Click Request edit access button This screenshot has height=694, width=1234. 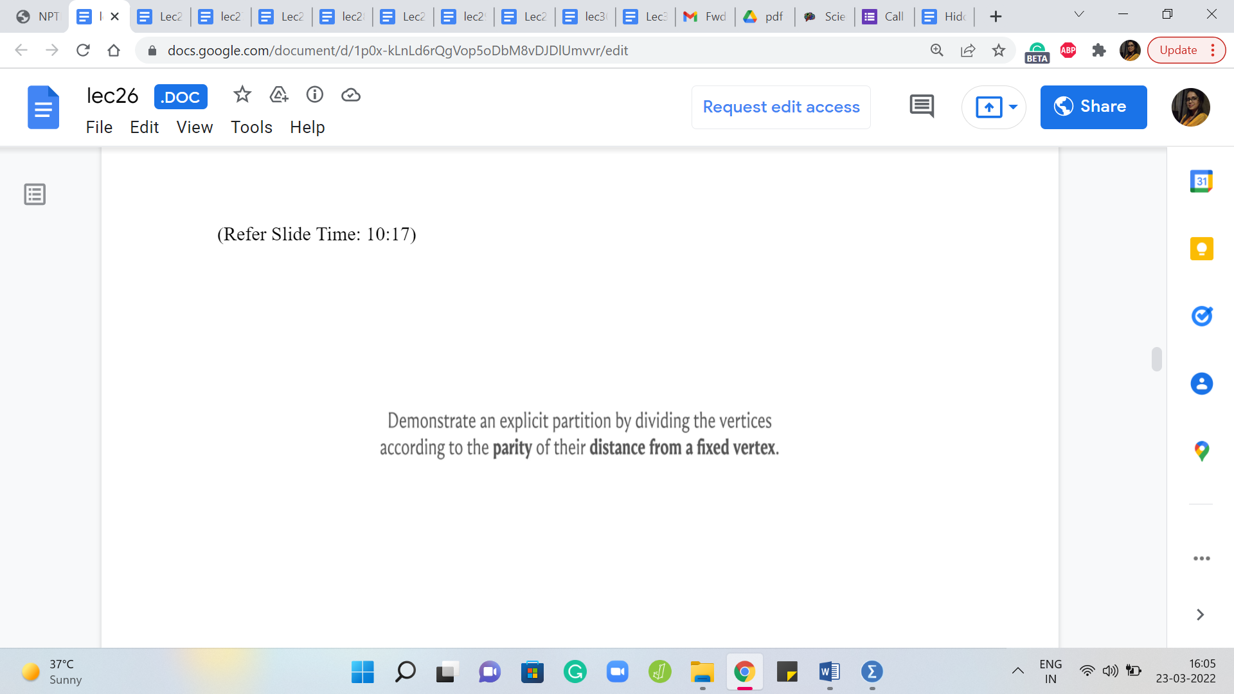(781, 107)
